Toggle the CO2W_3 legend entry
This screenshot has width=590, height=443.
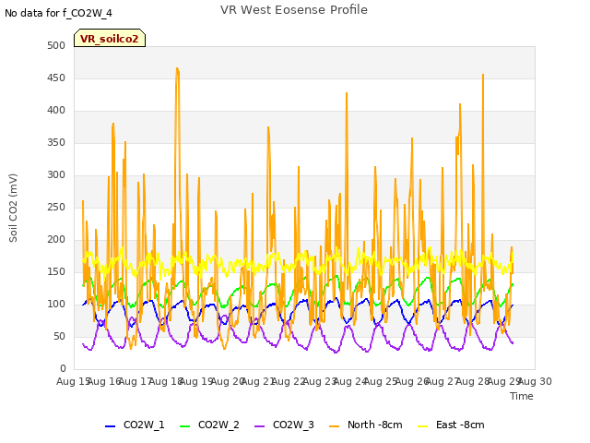[284, 425]
